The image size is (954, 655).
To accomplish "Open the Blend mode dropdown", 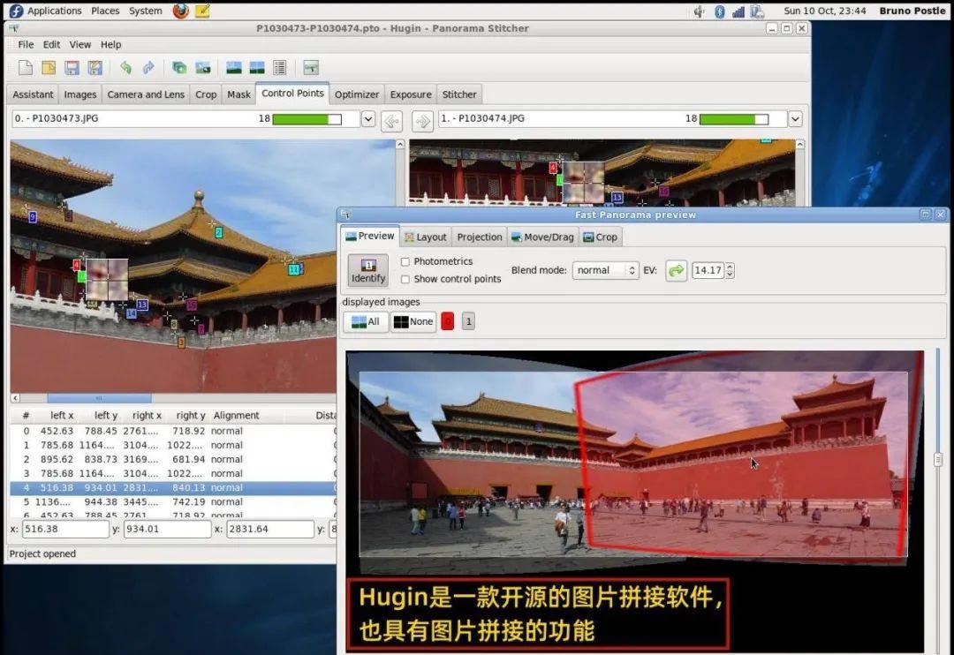I will tap(606, 270).
